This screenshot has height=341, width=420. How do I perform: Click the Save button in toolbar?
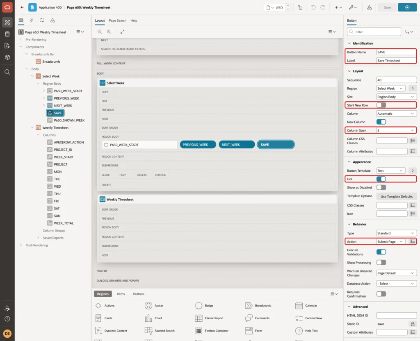387,7
